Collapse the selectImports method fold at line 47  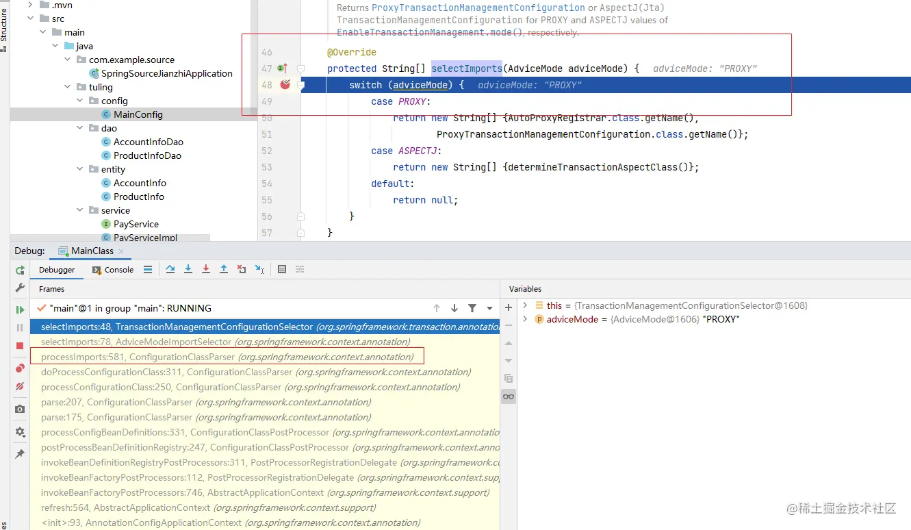point(300,68)
